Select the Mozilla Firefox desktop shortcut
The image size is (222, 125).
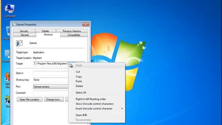coord(8,80)
